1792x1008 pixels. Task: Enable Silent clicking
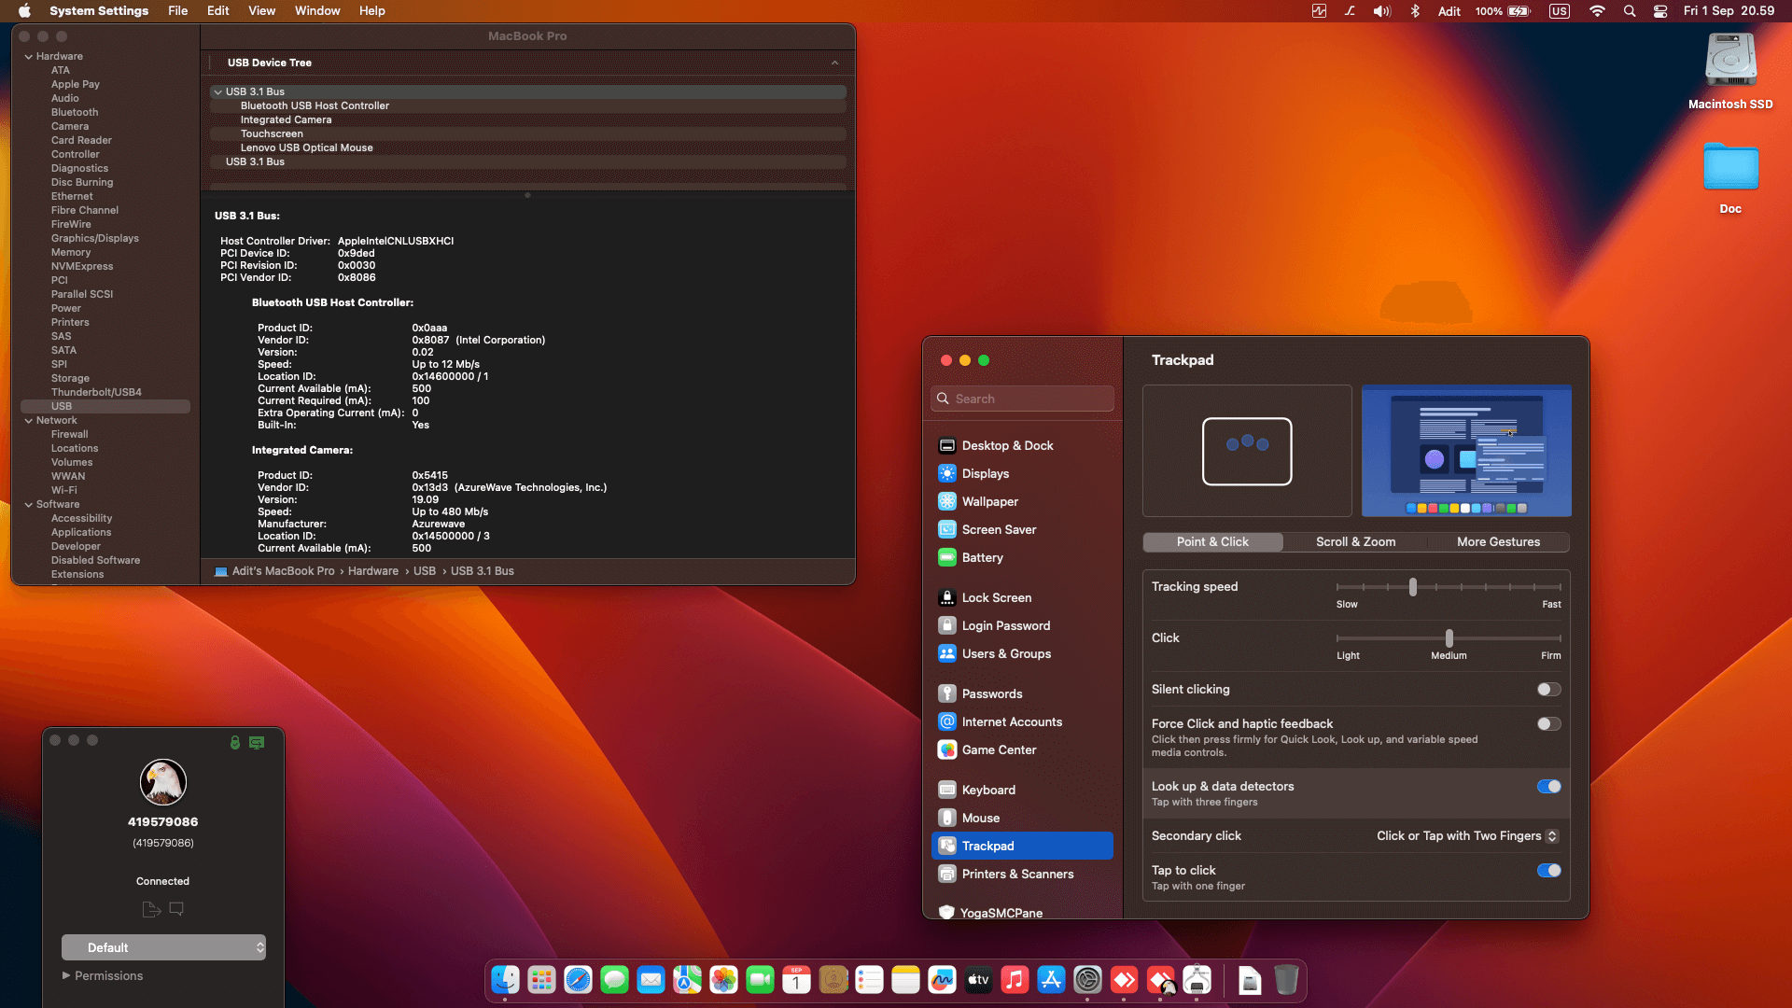pyautogui.click(x=1548, y=689)
